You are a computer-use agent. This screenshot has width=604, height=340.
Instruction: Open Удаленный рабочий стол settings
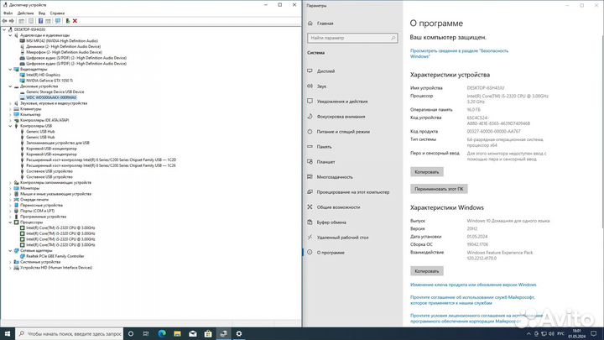(342, 238)
